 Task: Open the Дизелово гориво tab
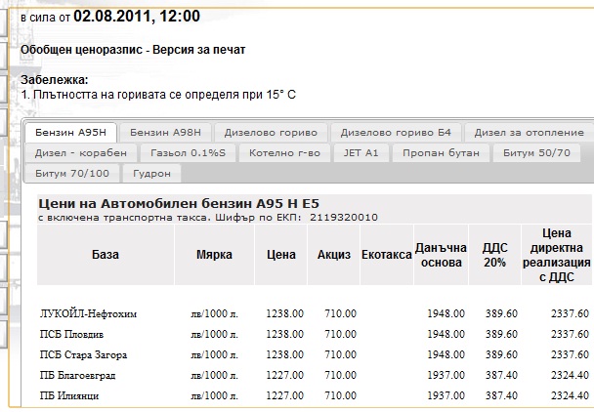tap(271, 133)
